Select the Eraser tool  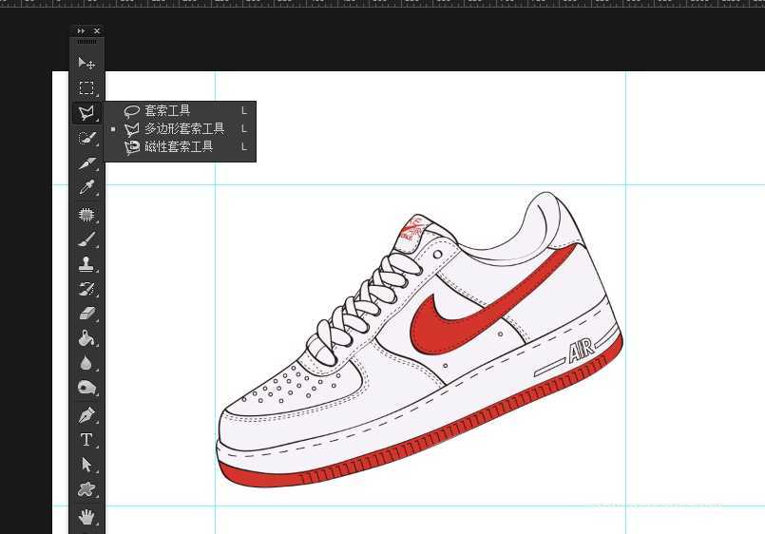tap(86, 314)
